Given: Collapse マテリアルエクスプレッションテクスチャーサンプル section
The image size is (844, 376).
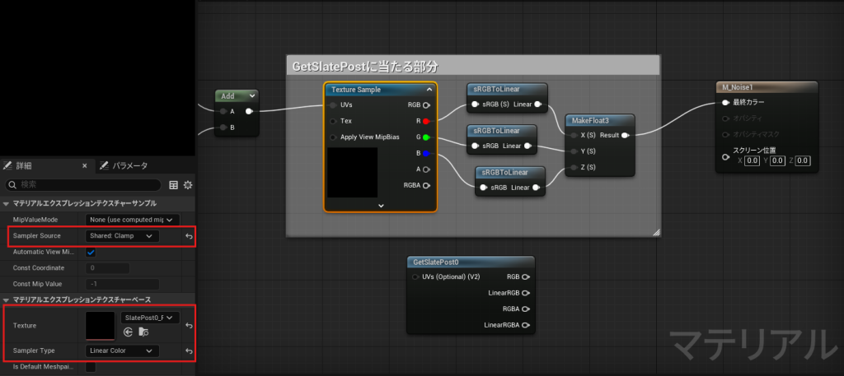Looking at the screenshot, I should point(6,203).
